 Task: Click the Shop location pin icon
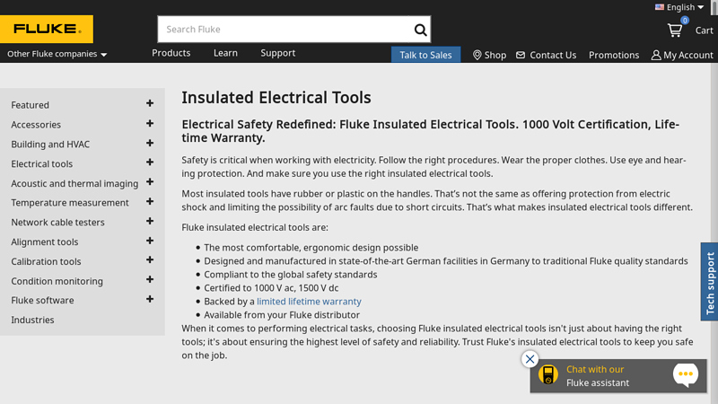[x=477, y=55]
